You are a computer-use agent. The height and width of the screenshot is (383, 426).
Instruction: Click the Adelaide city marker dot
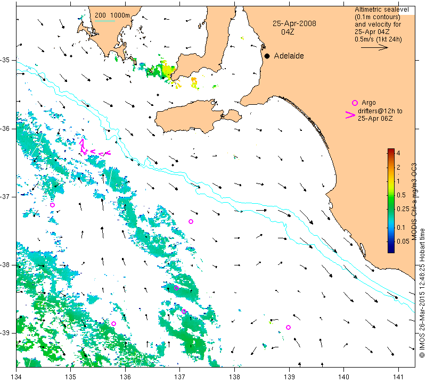(x=267, y=56)
